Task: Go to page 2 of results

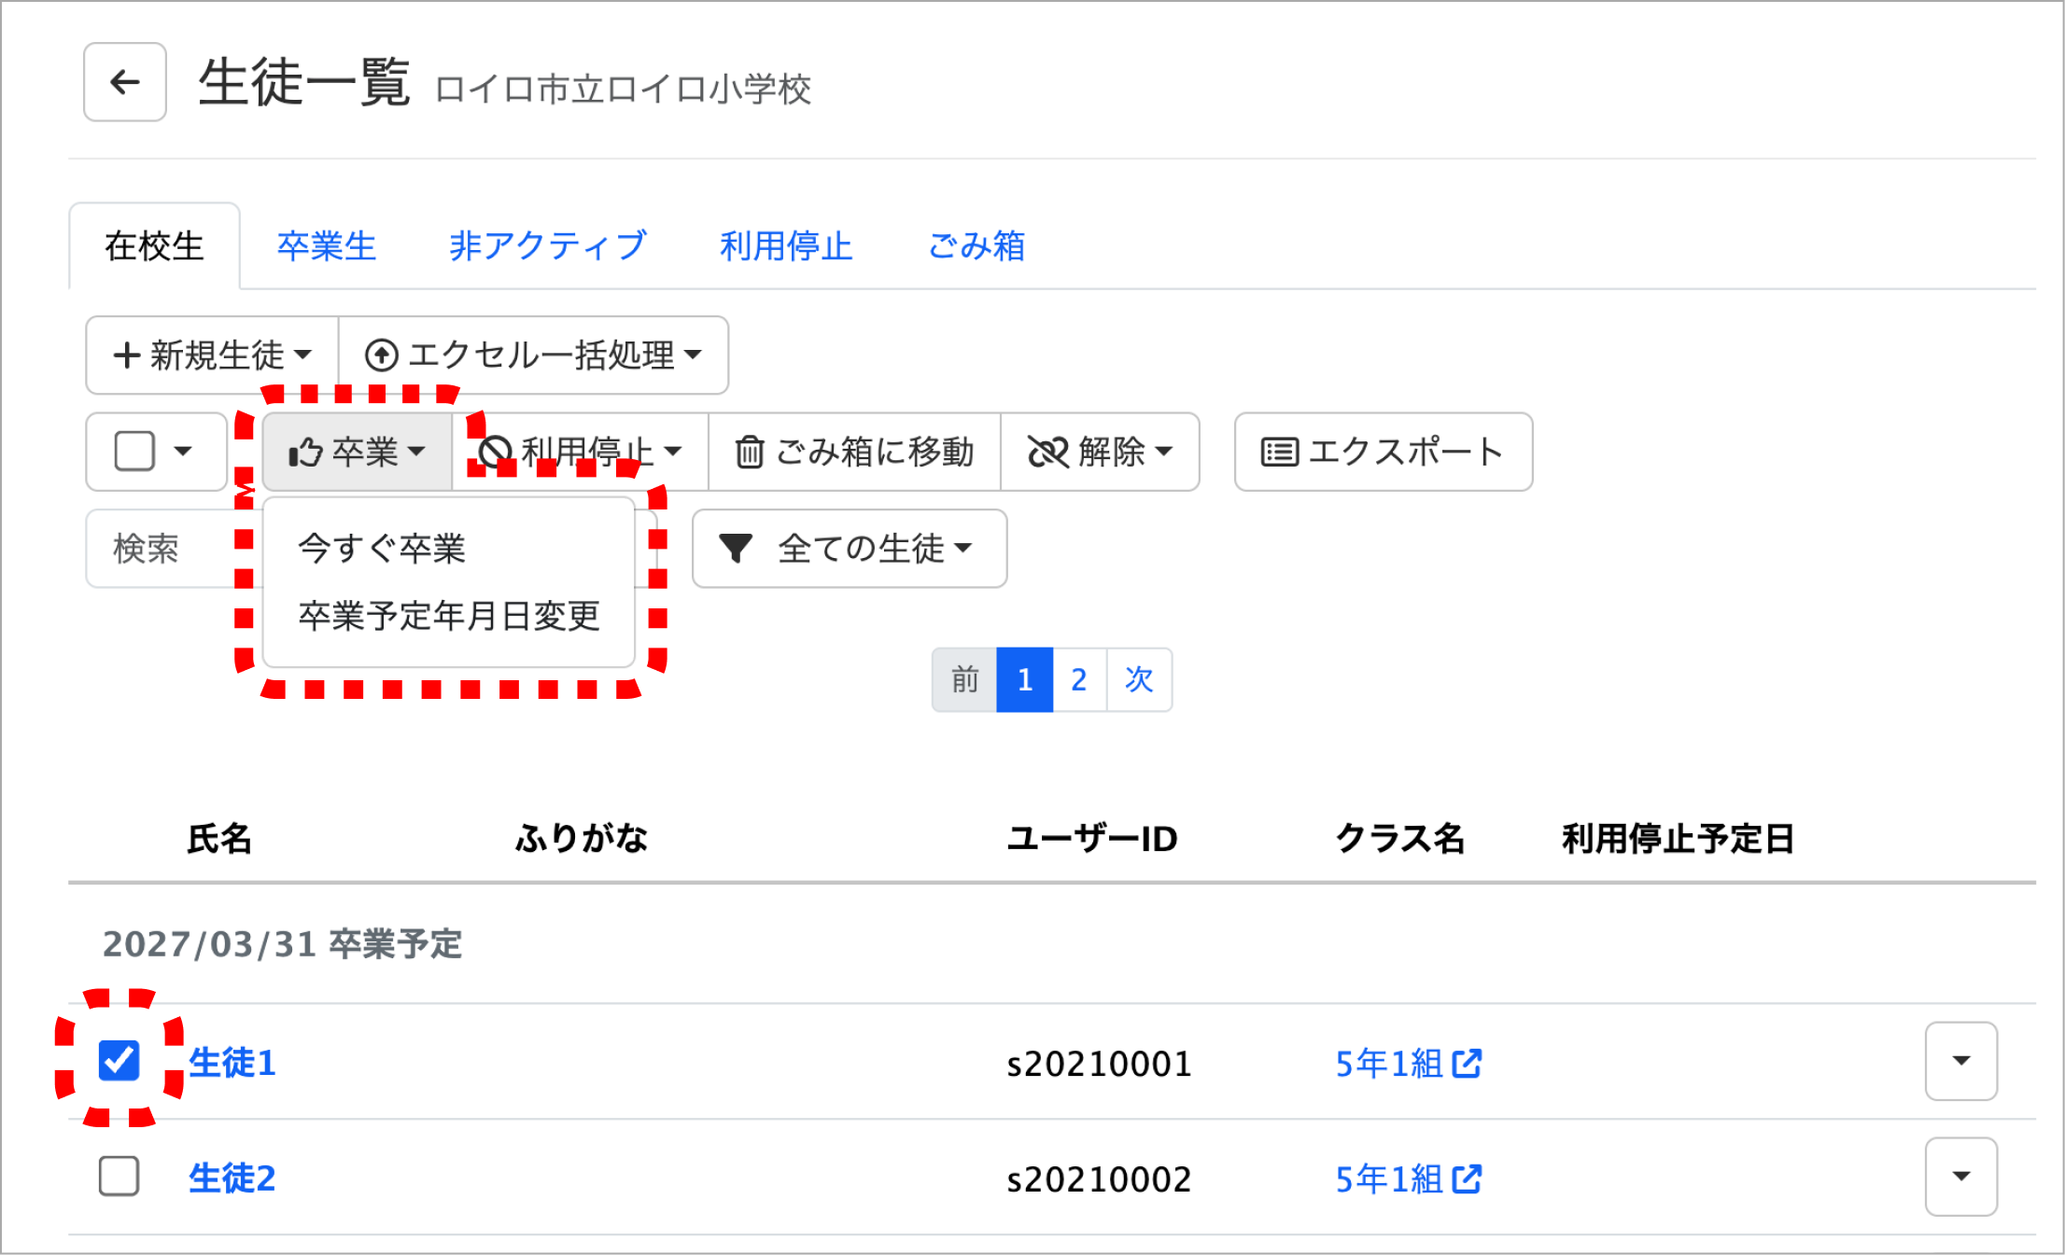Action: (1079, 680)
